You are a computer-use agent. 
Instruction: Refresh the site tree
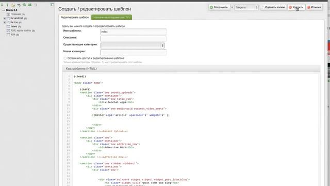(24, 5)
